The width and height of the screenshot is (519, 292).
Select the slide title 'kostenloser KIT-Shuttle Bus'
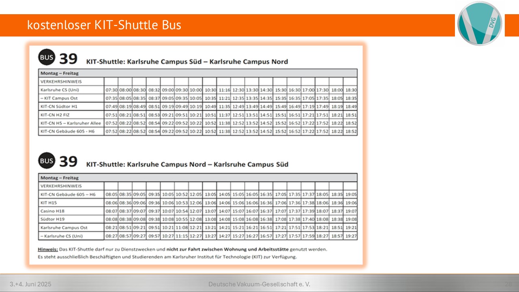point(104,25)
